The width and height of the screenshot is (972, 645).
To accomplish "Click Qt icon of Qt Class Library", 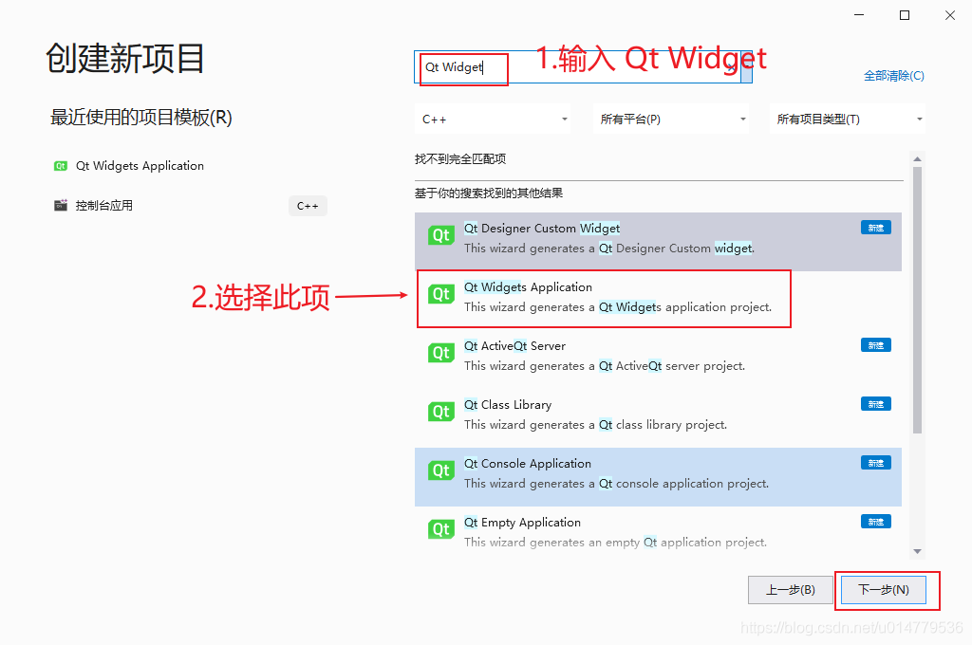I will click(x=440, y=412).
